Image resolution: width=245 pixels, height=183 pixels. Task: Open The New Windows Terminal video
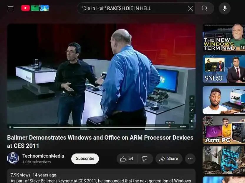224,37
